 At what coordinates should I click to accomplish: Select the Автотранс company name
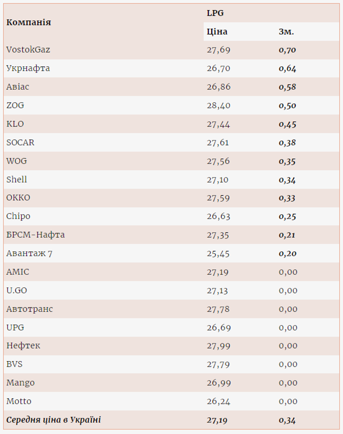(x=30, y=309)
